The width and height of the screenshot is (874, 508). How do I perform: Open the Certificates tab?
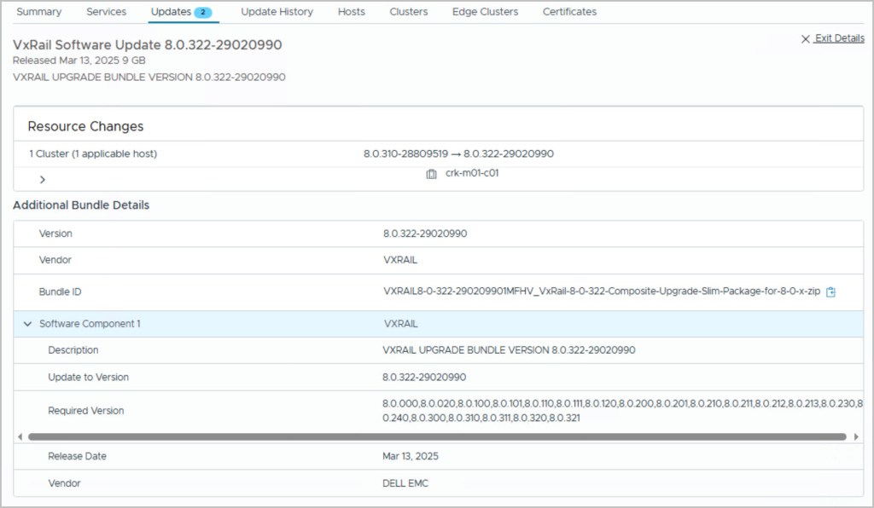click(x=569, y=12)
